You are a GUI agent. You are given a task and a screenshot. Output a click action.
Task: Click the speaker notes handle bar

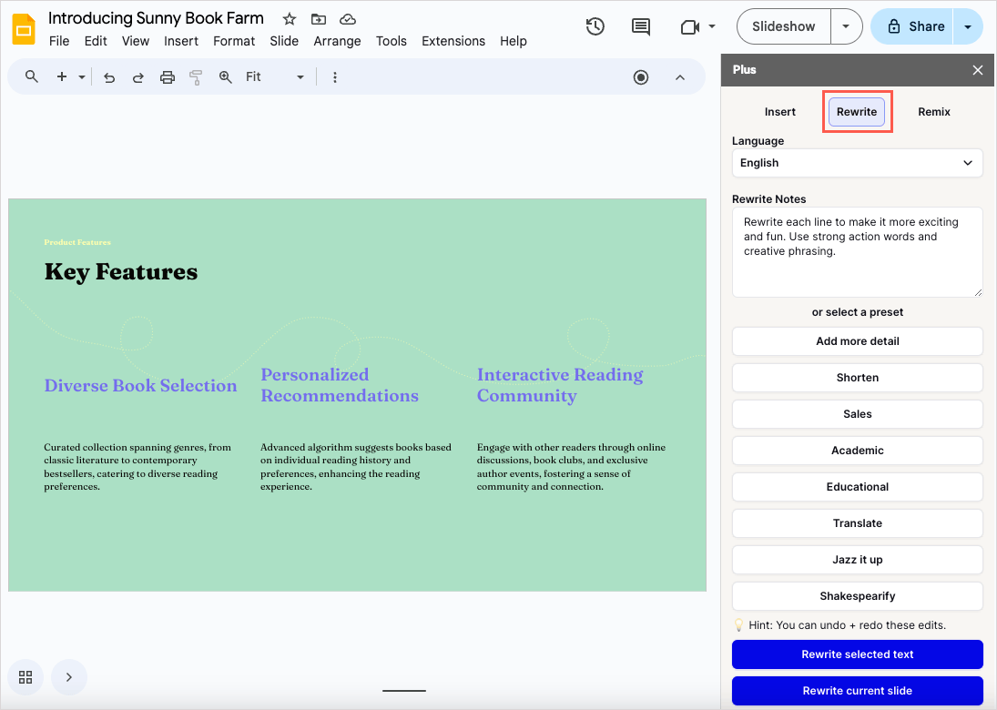click(403, 690)
